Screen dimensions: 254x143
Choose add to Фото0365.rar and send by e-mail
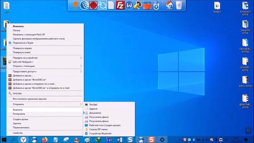point(45,88)
